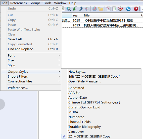
Task: Open the Groups menu
Action: [35, 3]
